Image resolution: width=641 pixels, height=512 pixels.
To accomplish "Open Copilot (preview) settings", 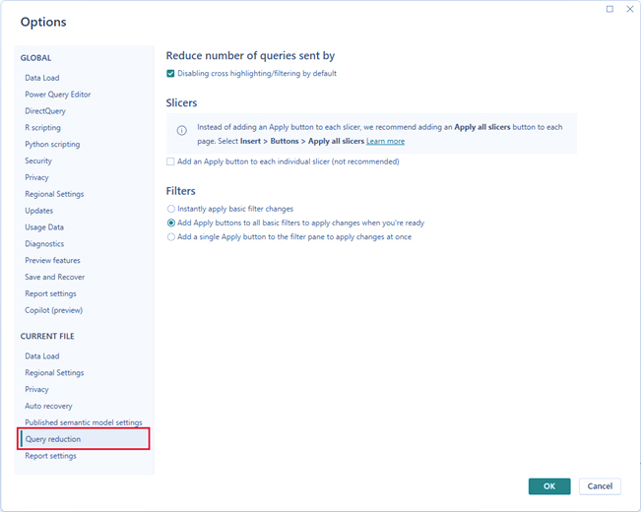I will pos(53,310).
